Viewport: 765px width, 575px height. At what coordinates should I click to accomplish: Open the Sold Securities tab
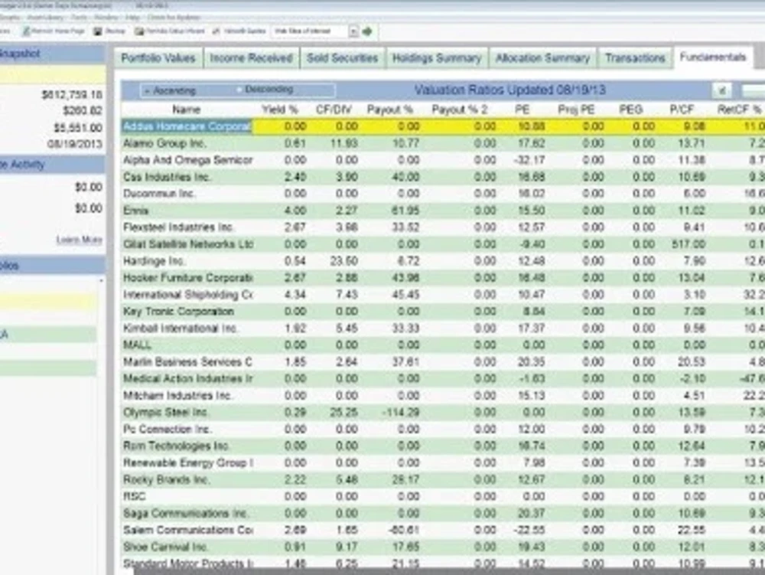point(343,58)
